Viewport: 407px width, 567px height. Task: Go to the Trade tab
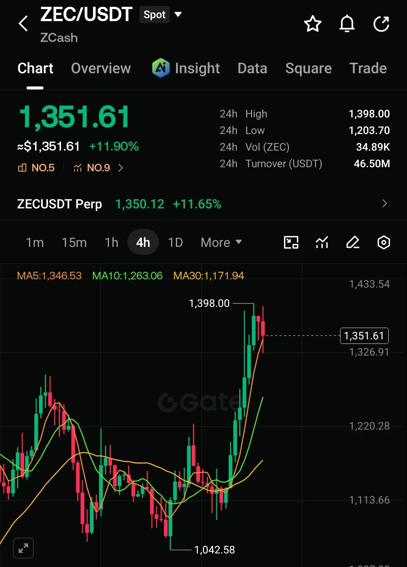[368, 68]
